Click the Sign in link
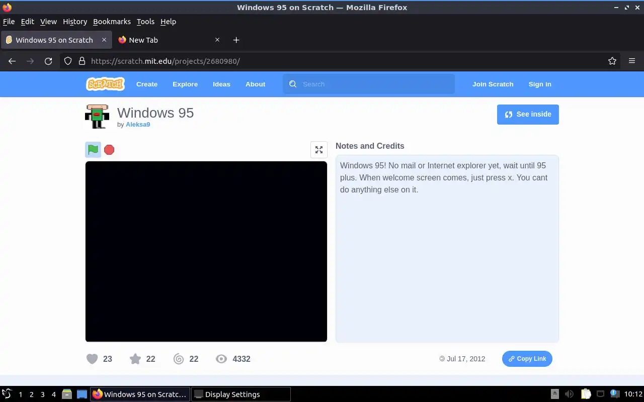 point(540,84)
